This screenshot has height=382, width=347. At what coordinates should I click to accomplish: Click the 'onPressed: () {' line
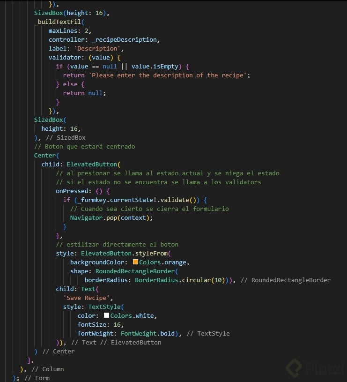[83, 191]
